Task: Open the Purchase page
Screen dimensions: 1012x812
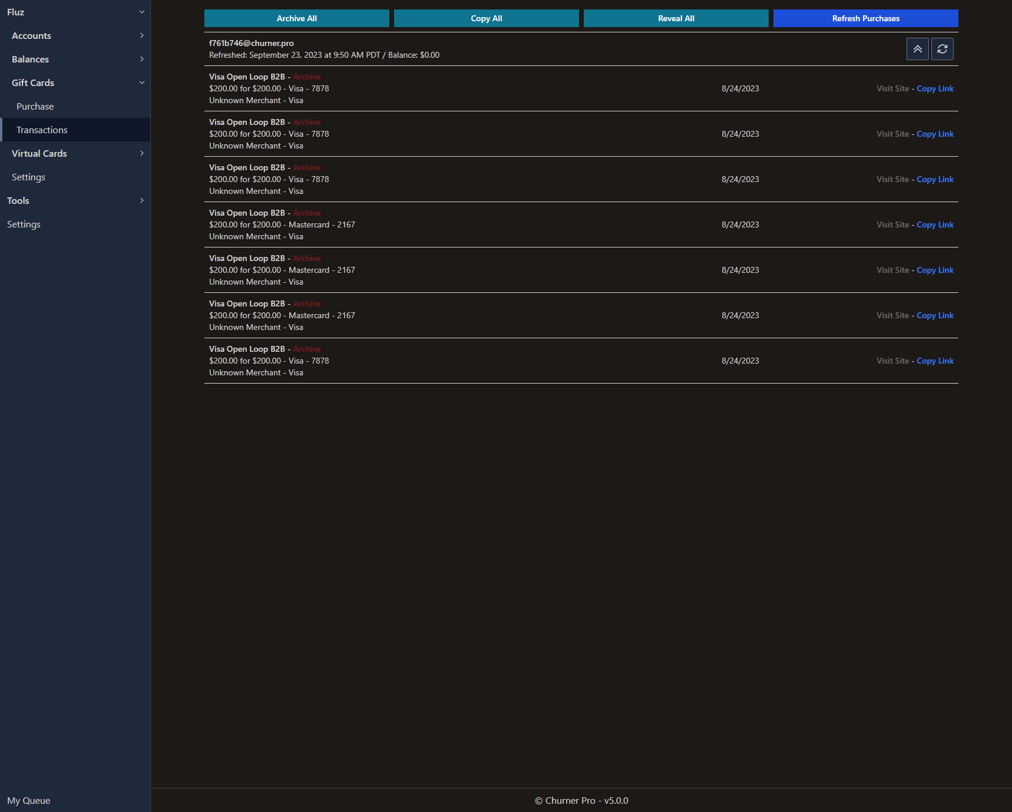Action: [35, 106]
